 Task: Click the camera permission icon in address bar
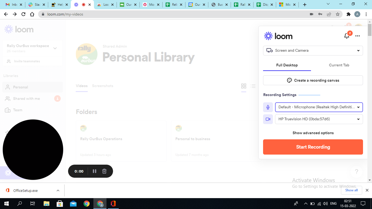312,14
